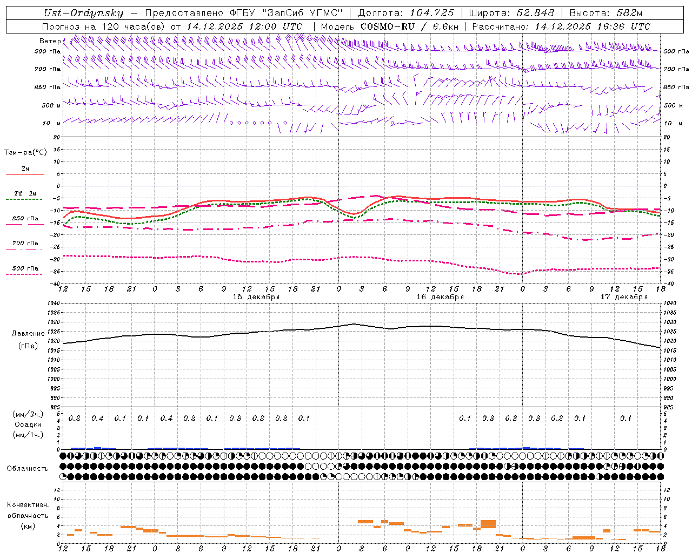Click the (мм/1ч.) precipitation unit label
Image resolution: width=692 pixels, height=553 pixels.
28,434
